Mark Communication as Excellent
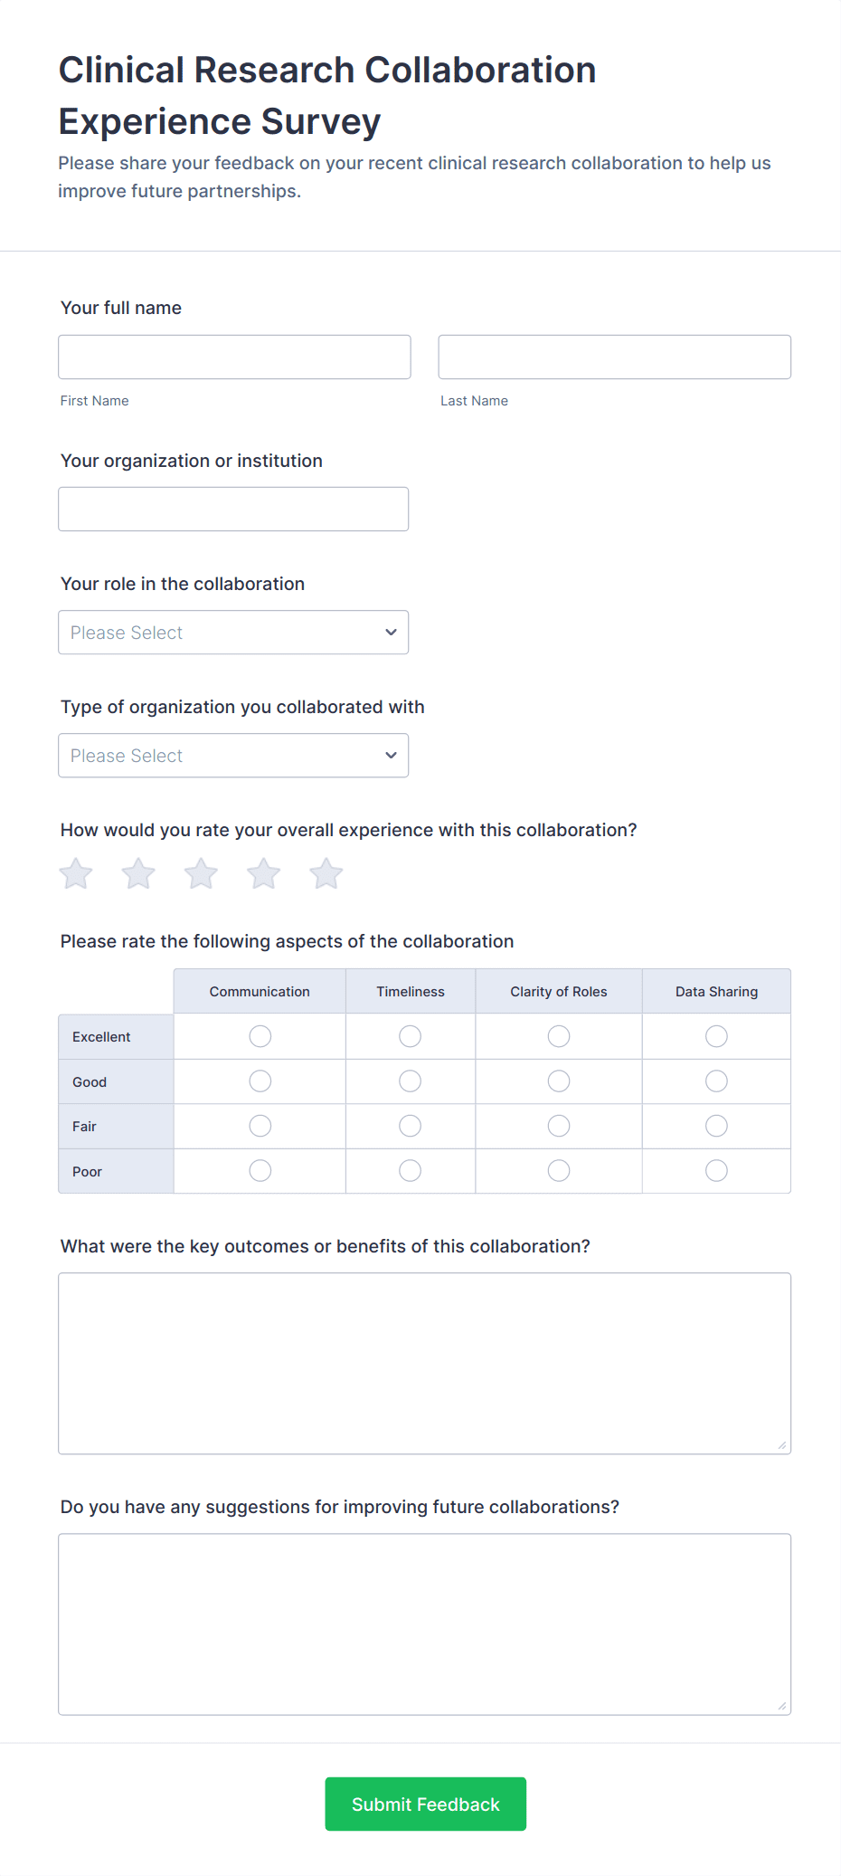The image size is (841, 1876). click(x=260, y=1036)
